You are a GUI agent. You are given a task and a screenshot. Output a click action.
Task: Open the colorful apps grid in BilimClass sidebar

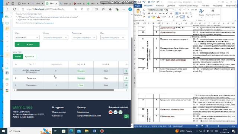pos(7,90)
